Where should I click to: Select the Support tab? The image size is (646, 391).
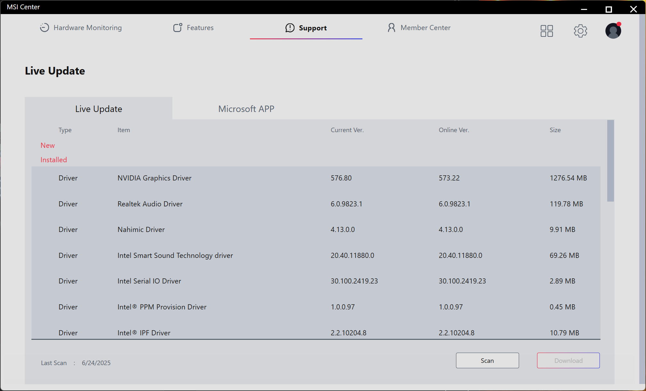pyautogui.click(x=306, y=28)
